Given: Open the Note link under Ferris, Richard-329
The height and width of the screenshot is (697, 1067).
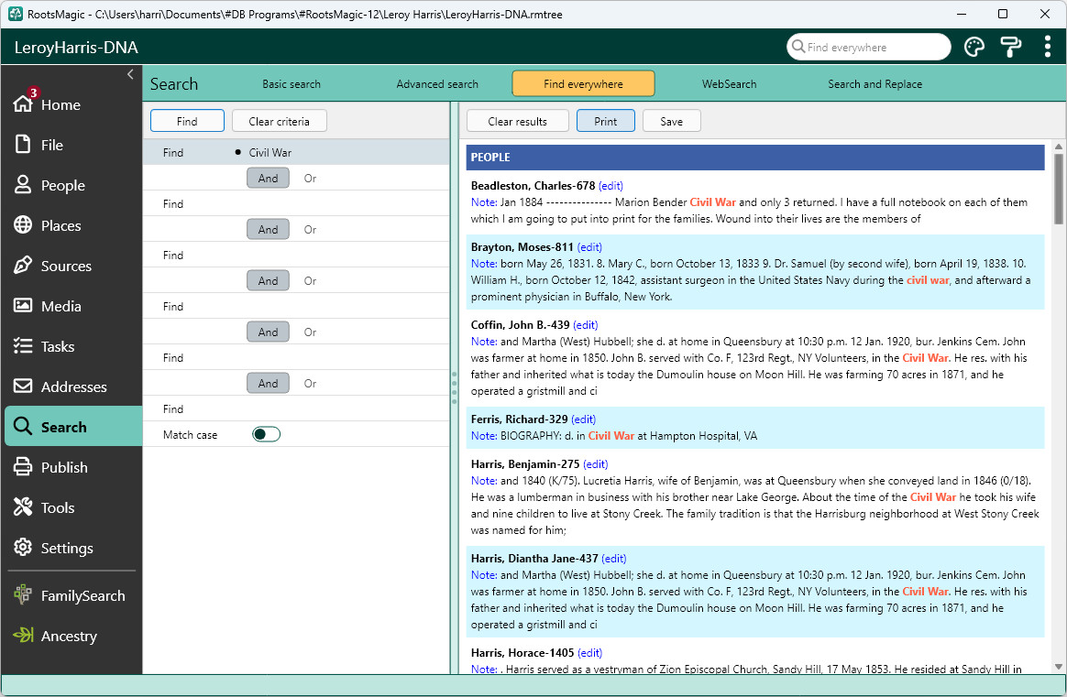Looking at the screenshot, I should [x=484, y=436].
